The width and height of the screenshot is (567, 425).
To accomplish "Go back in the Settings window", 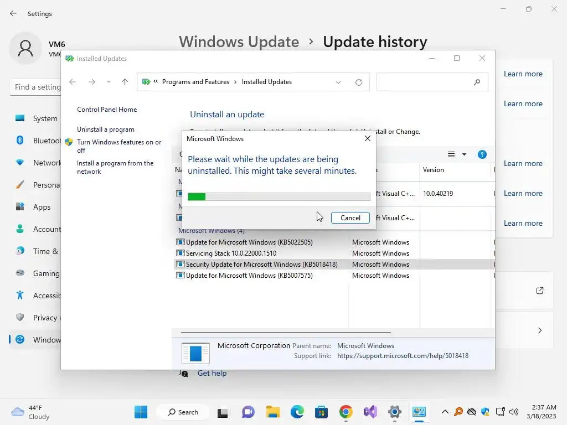I will pyautogui.click(x=13, y=13).
